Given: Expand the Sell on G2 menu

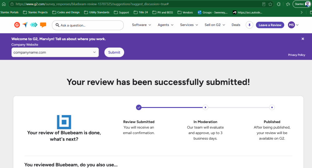Looking at the screenshot, I should pyautogui.click(x=215, y=25).
